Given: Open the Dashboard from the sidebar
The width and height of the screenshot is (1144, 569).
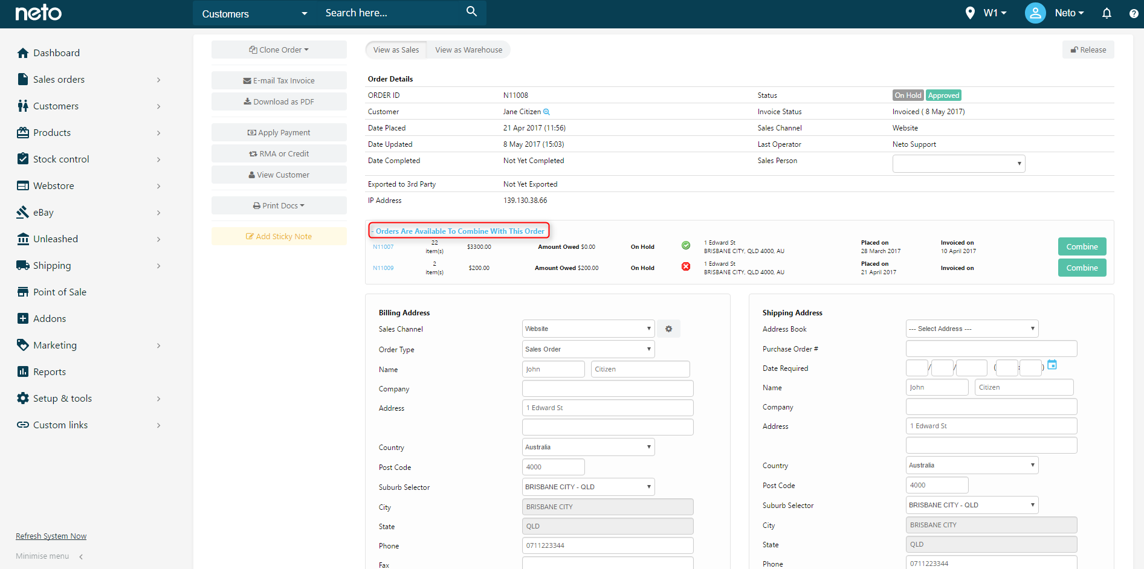Looking at the screenshot, I should click(56, 53).
